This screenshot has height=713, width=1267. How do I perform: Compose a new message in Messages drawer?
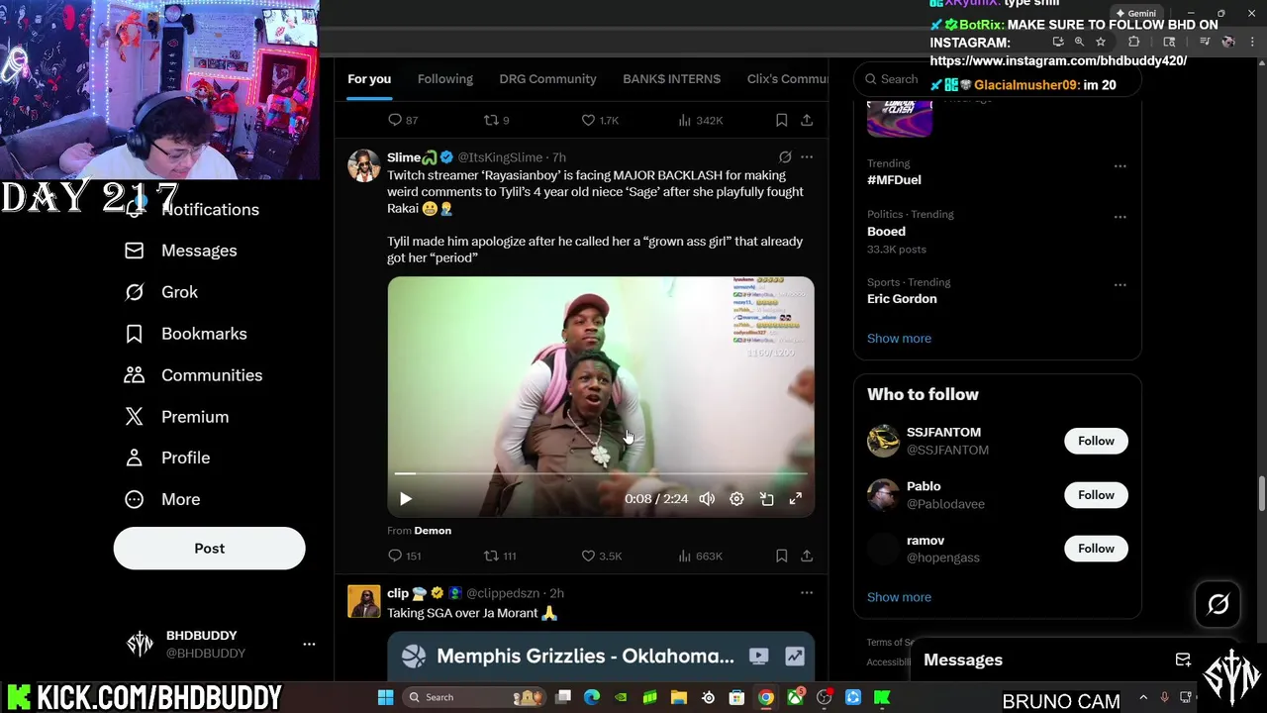(1183, 660)
